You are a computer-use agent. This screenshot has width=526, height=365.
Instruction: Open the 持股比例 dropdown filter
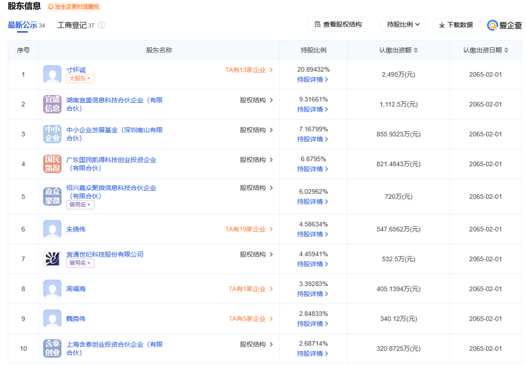coord(403,24)
